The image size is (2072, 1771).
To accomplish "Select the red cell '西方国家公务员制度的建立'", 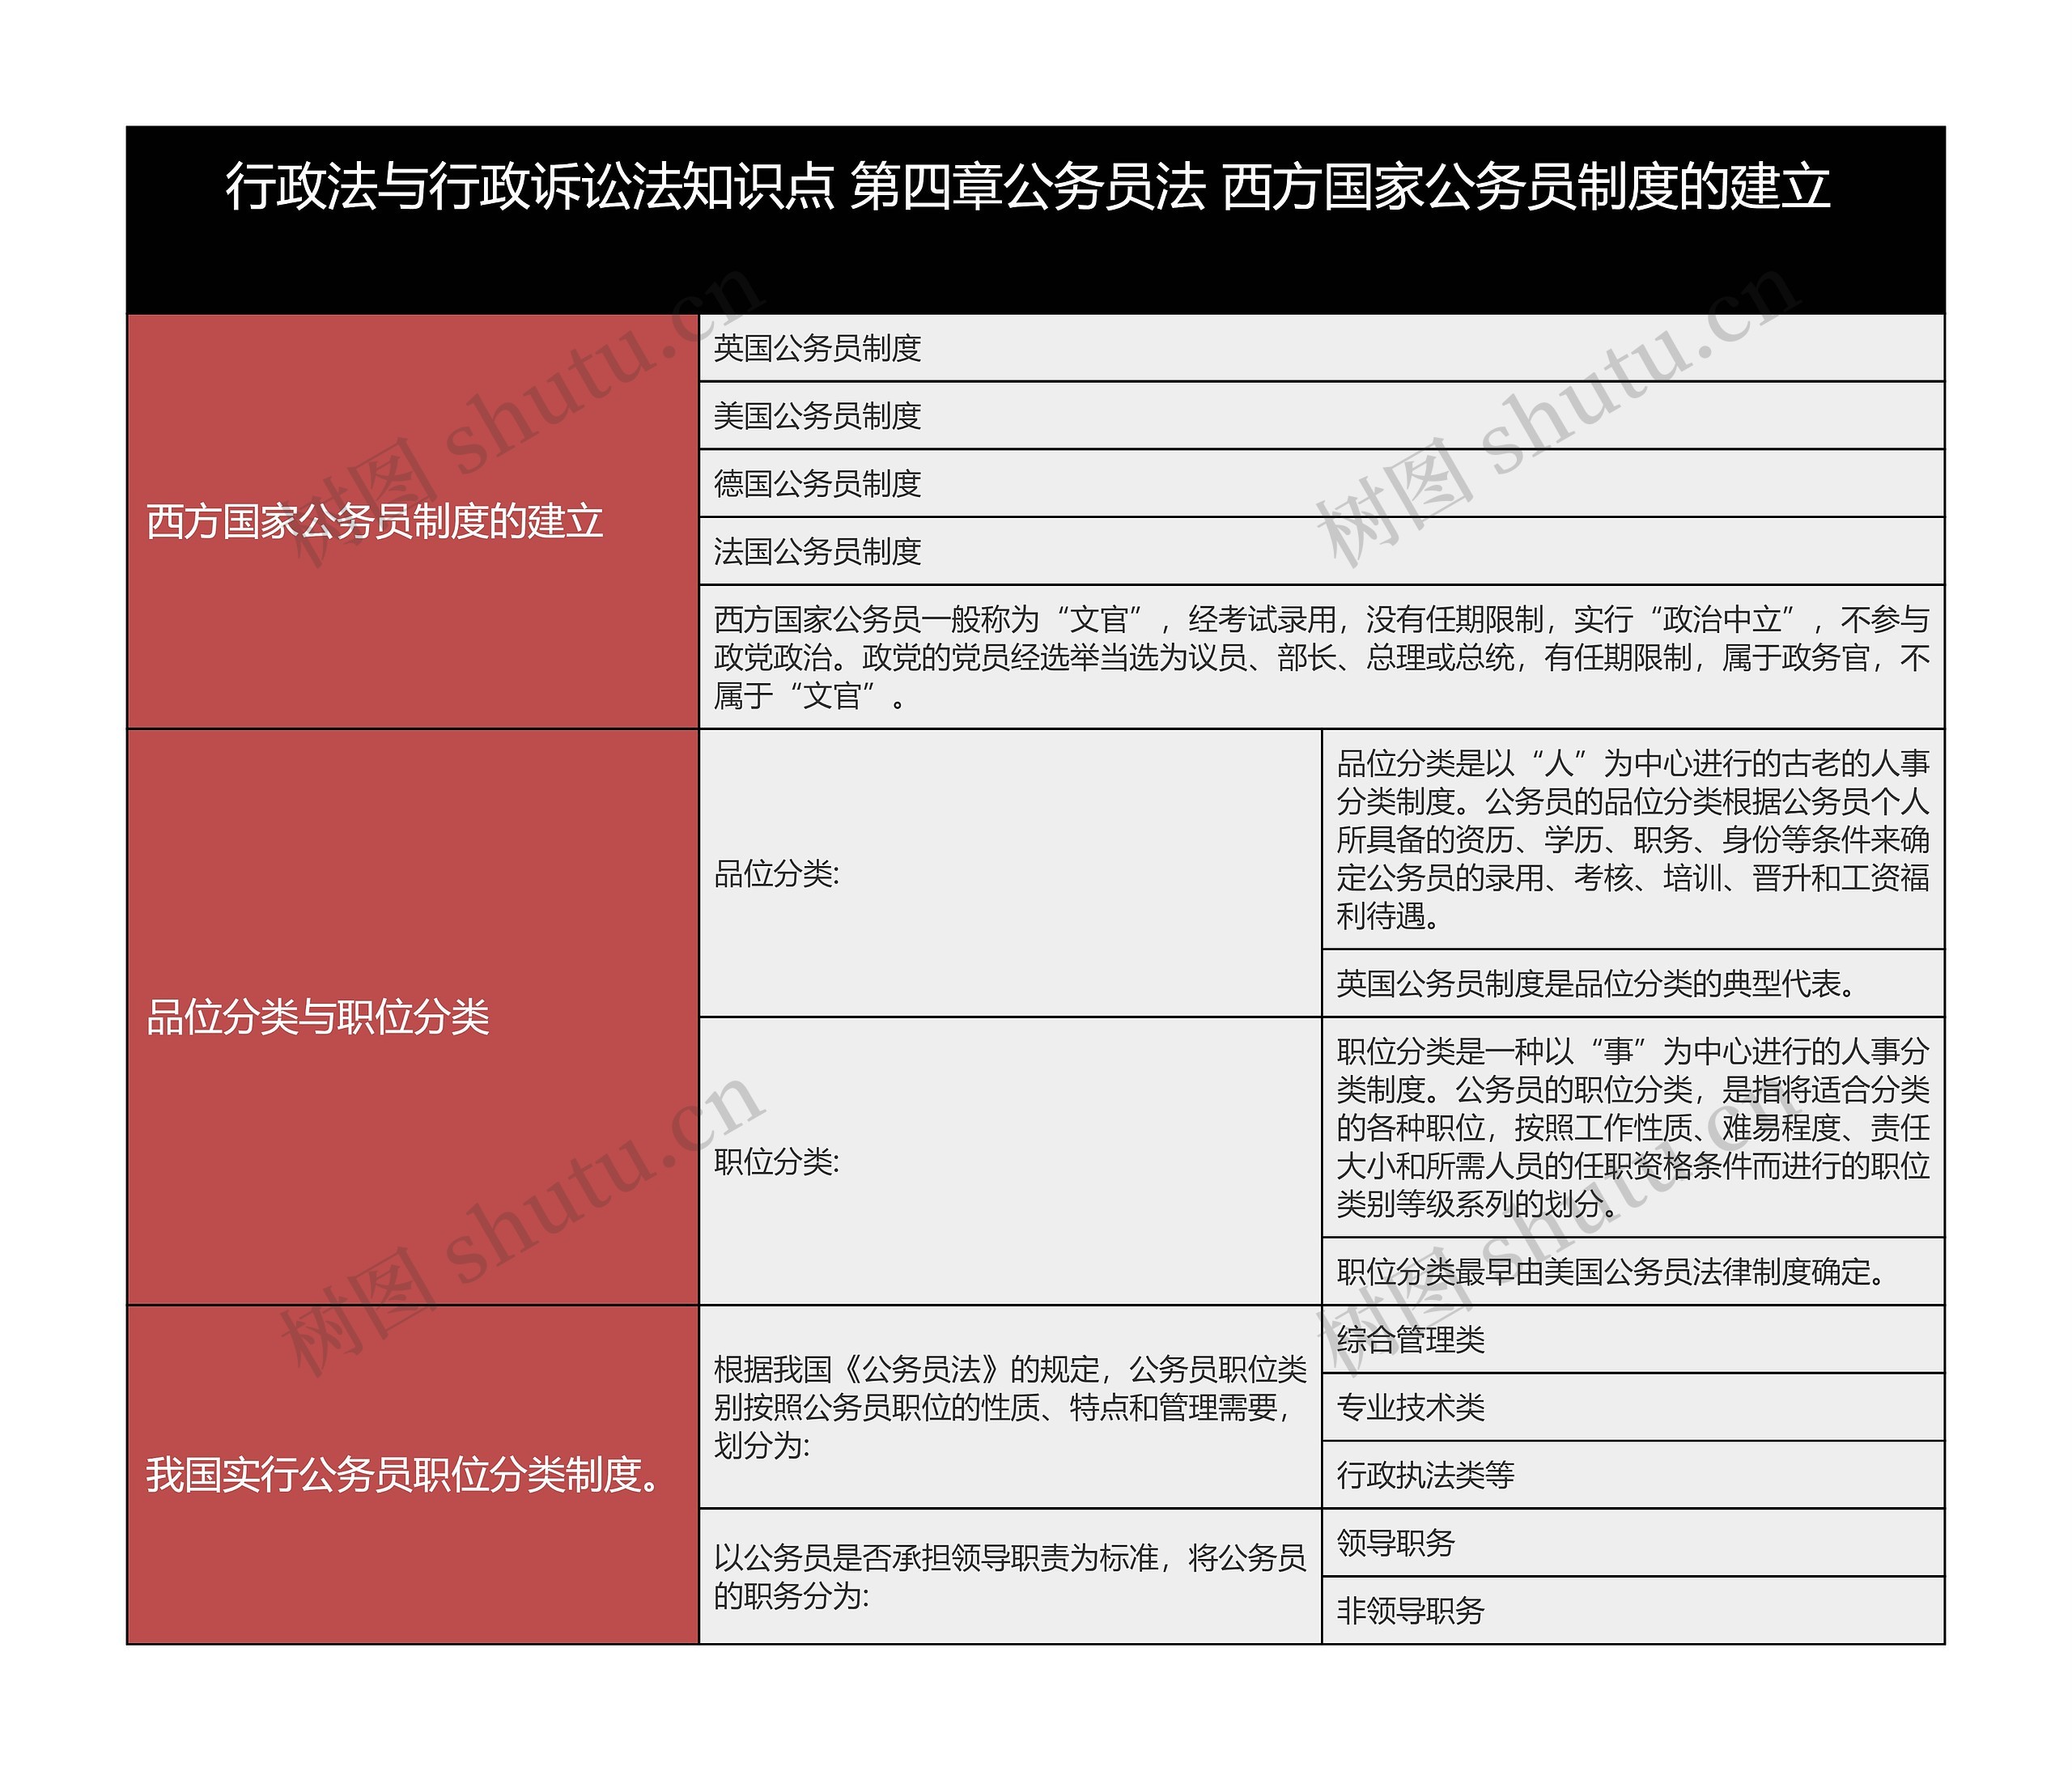I will (412, 521).
